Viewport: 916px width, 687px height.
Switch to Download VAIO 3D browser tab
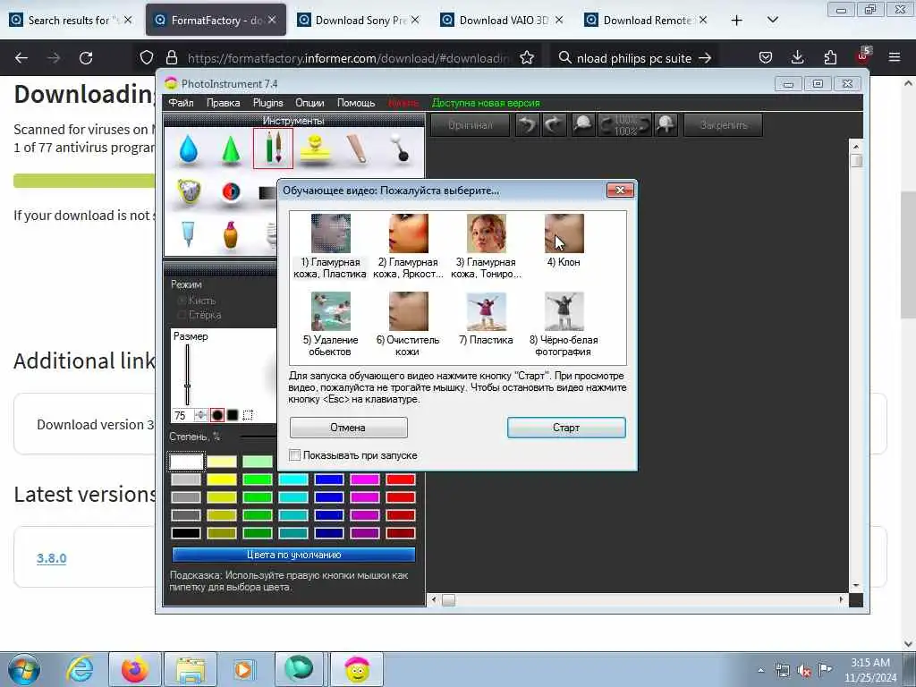coord(503,20)
